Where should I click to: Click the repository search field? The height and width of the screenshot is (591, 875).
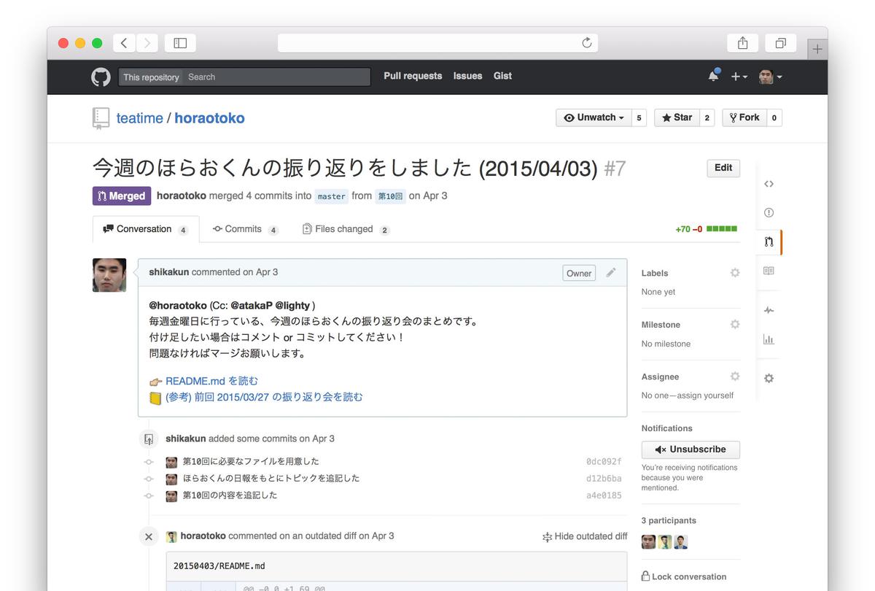[277, 77]
